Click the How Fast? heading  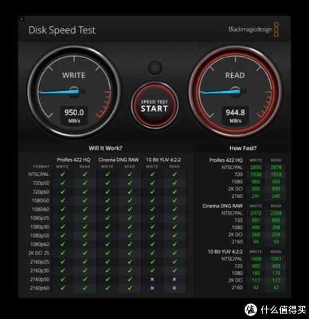tap(243, 148)
